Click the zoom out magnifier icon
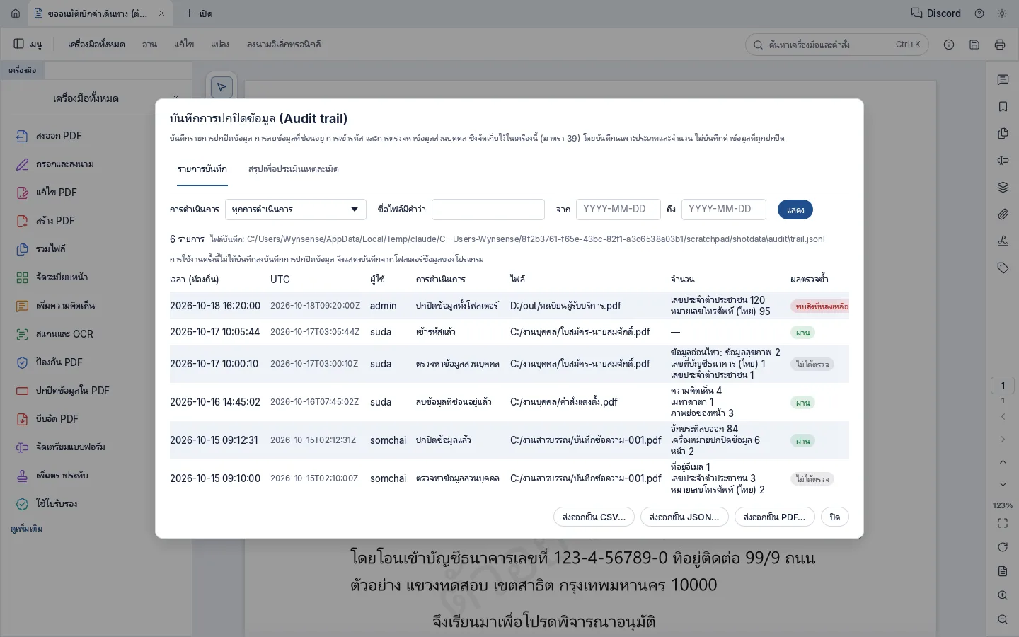 [1003, 620]
